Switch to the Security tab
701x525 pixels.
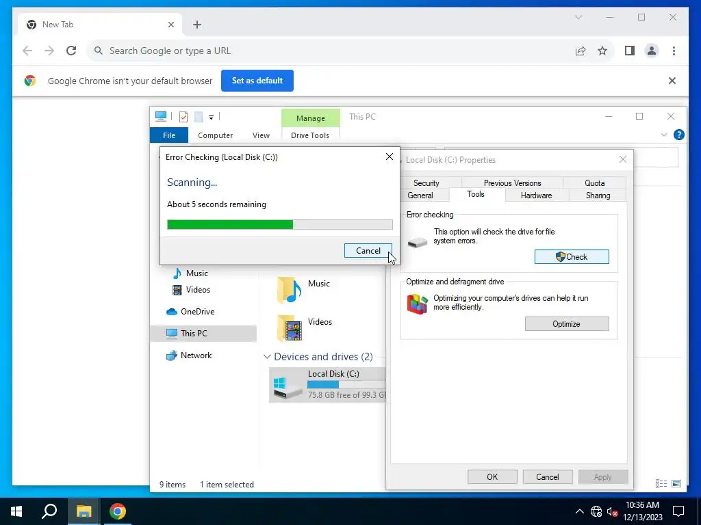click(x=426, y=183)
